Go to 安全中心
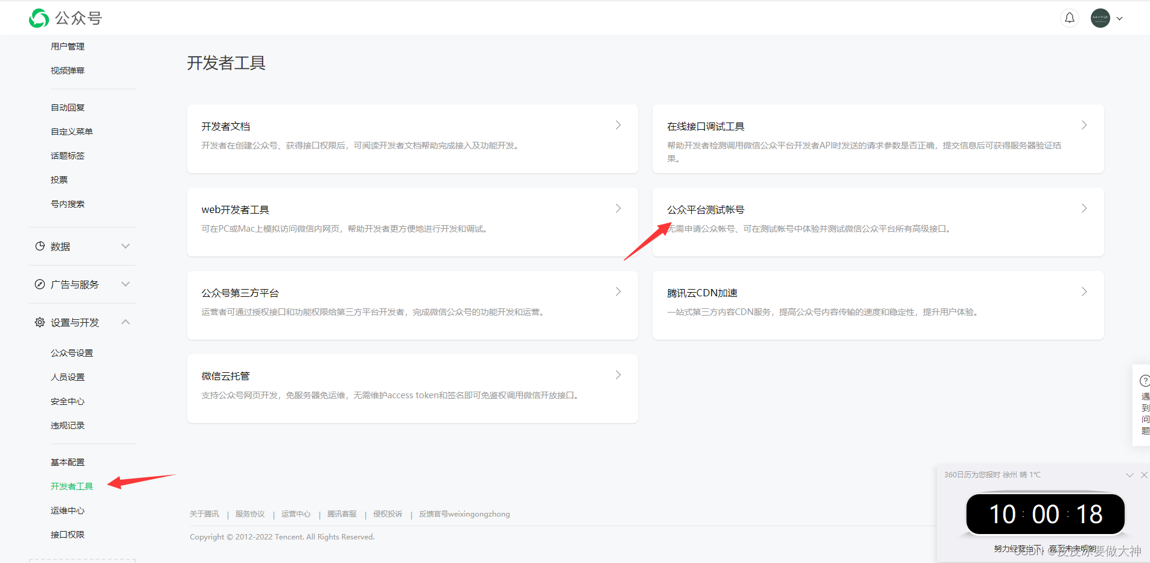This screenshot has width=1150, height=563. tap(68, 401)
